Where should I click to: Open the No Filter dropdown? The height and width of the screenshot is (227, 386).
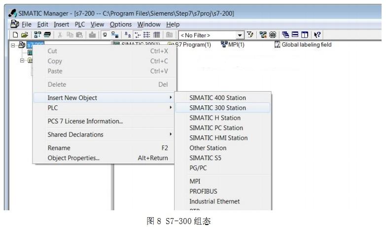point(240,35)
